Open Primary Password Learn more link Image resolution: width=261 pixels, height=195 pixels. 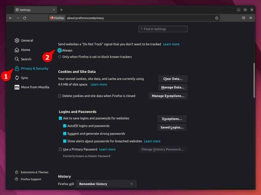107,149
